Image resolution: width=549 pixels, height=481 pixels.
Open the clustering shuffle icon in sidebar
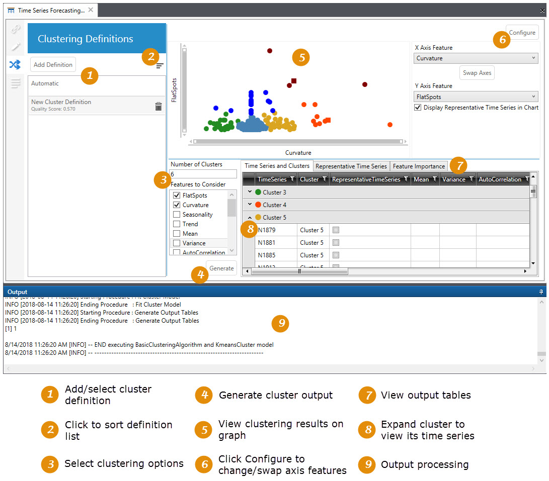(x=16, y=64)
